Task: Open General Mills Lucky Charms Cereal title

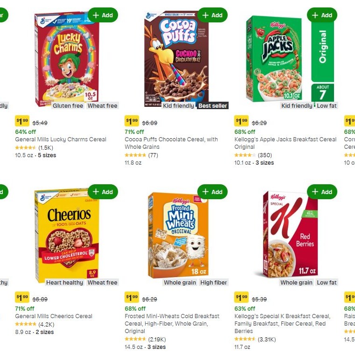Action: [61, 139]
